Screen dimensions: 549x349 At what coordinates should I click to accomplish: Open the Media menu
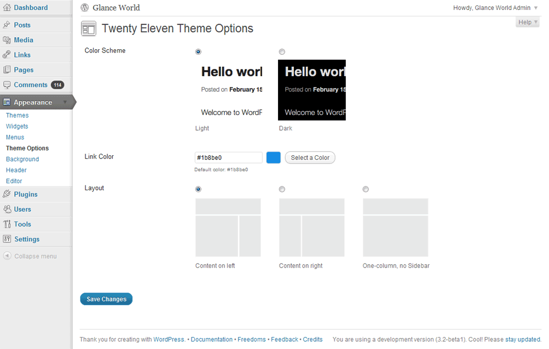coord(24,40)
